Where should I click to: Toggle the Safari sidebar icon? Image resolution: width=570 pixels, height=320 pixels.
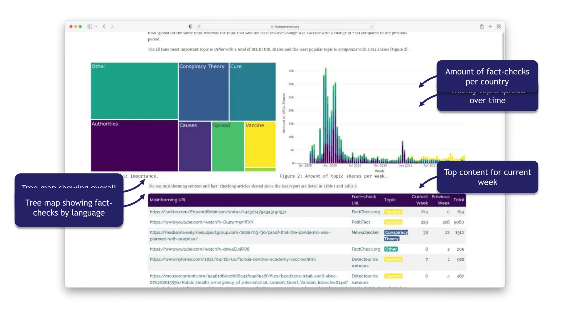pyautogui.click(x=90, y=26)
